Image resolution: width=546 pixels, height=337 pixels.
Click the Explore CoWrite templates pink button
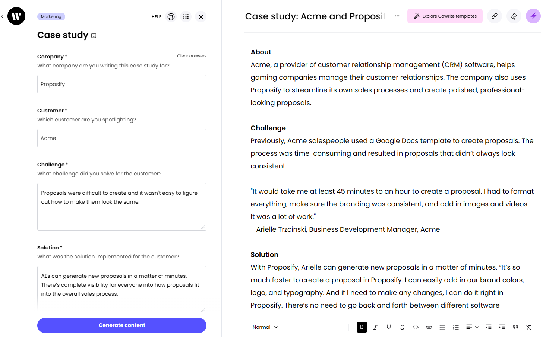pos(445,16)
